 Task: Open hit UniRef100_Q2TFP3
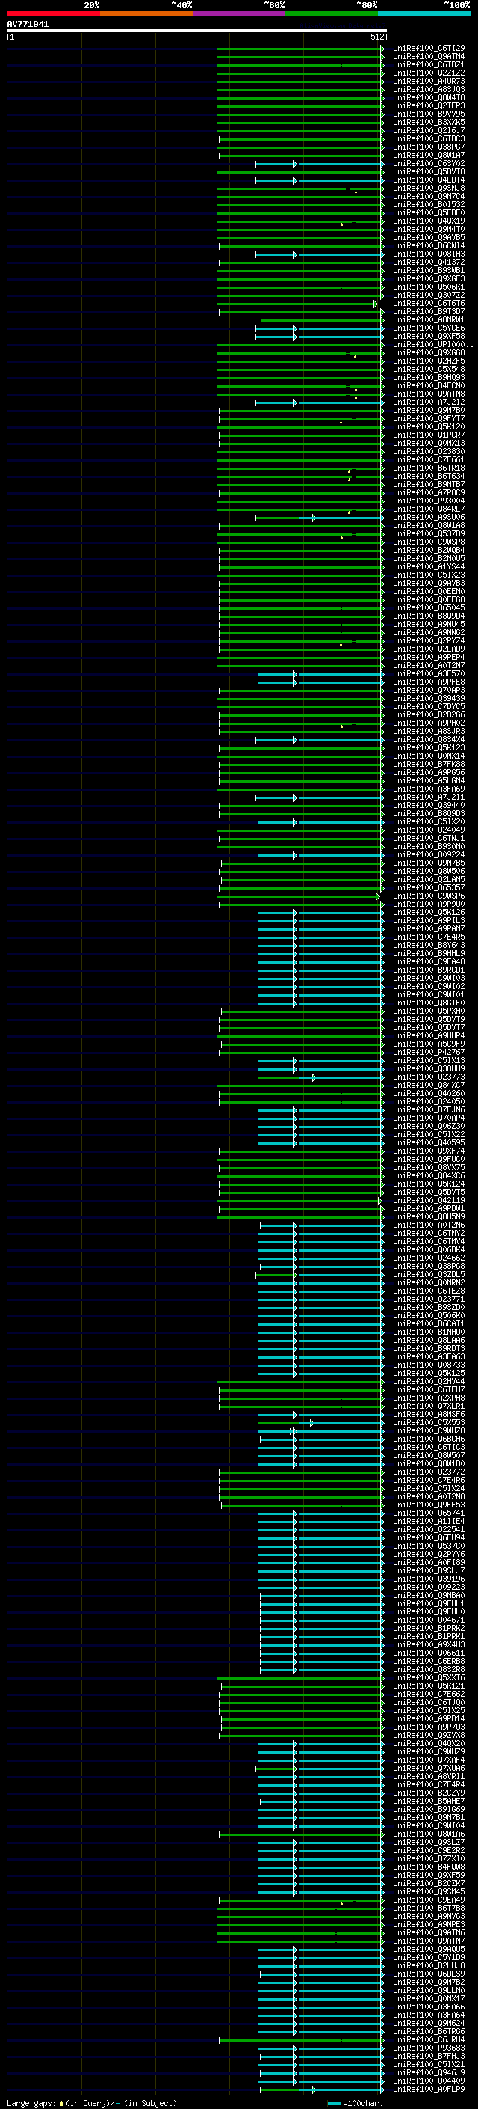[429, 105]
